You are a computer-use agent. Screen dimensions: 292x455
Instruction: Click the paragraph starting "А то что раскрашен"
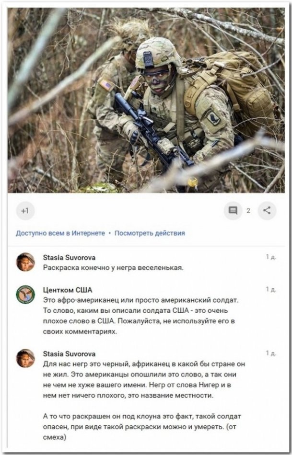(x=142, y=427)
